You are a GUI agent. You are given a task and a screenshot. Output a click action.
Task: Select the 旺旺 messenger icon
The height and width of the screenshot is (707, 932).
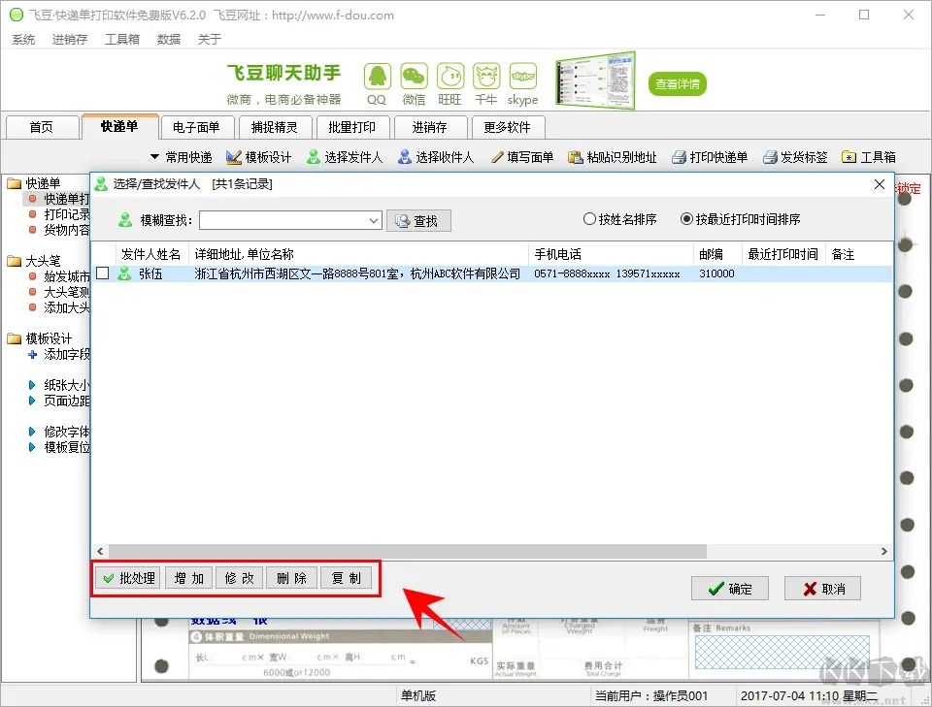[x=449, y=76]
